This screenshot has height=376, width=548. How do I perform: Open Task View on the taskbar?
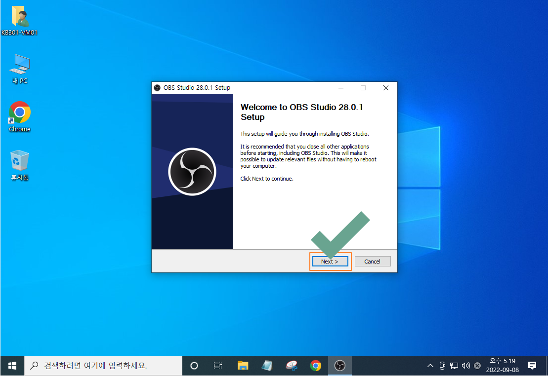click(218, 366)
